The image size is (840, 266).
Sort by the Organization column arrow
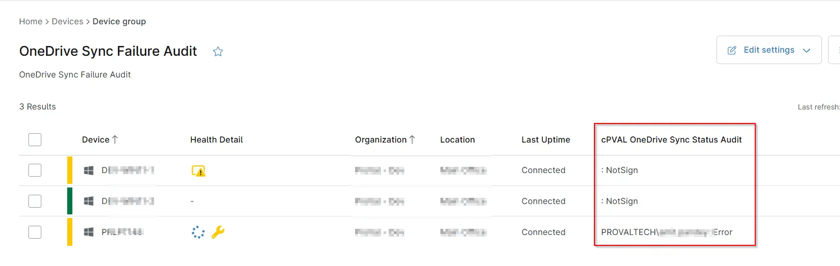pos(413,139)
